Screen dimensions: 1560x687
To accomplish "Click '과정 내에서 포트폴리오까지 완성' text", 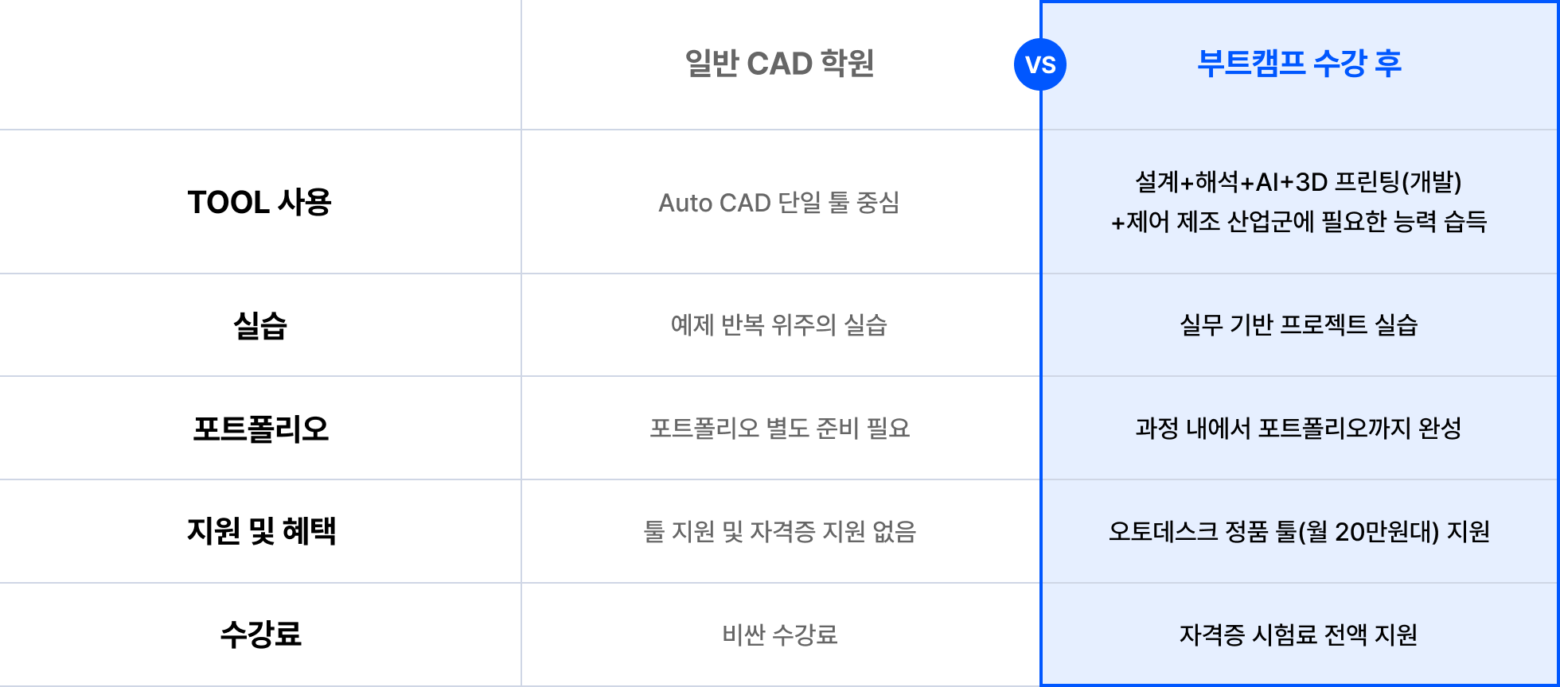I will (1298, 428).
